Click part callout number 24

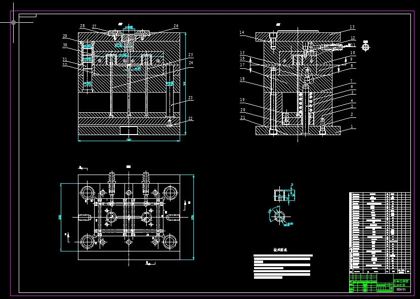tap(191, 63)
